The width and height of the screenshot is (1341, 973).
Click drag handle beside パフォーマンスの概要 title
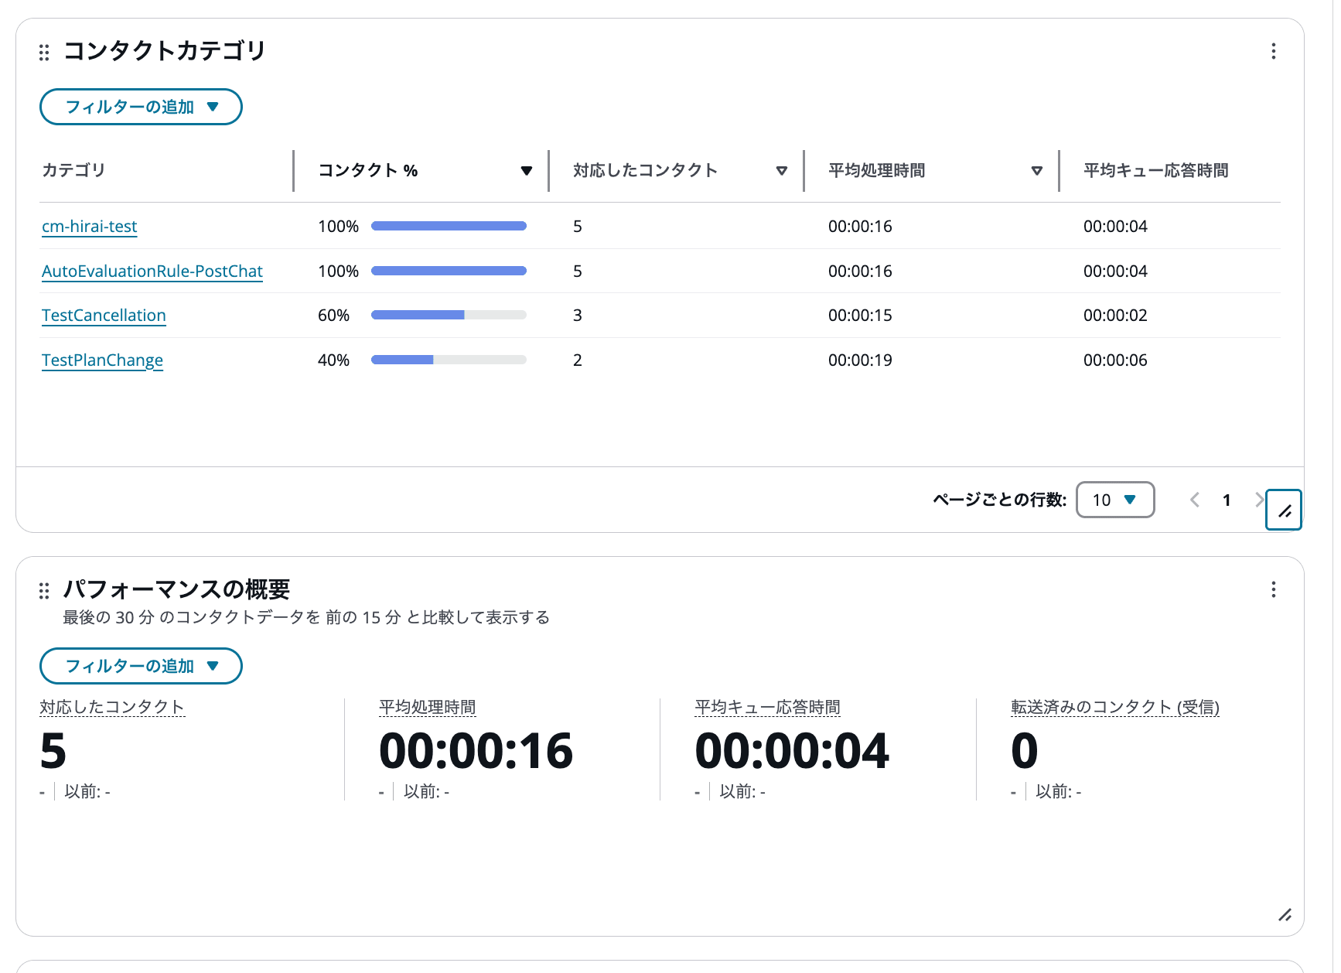[x=44, y=591]
